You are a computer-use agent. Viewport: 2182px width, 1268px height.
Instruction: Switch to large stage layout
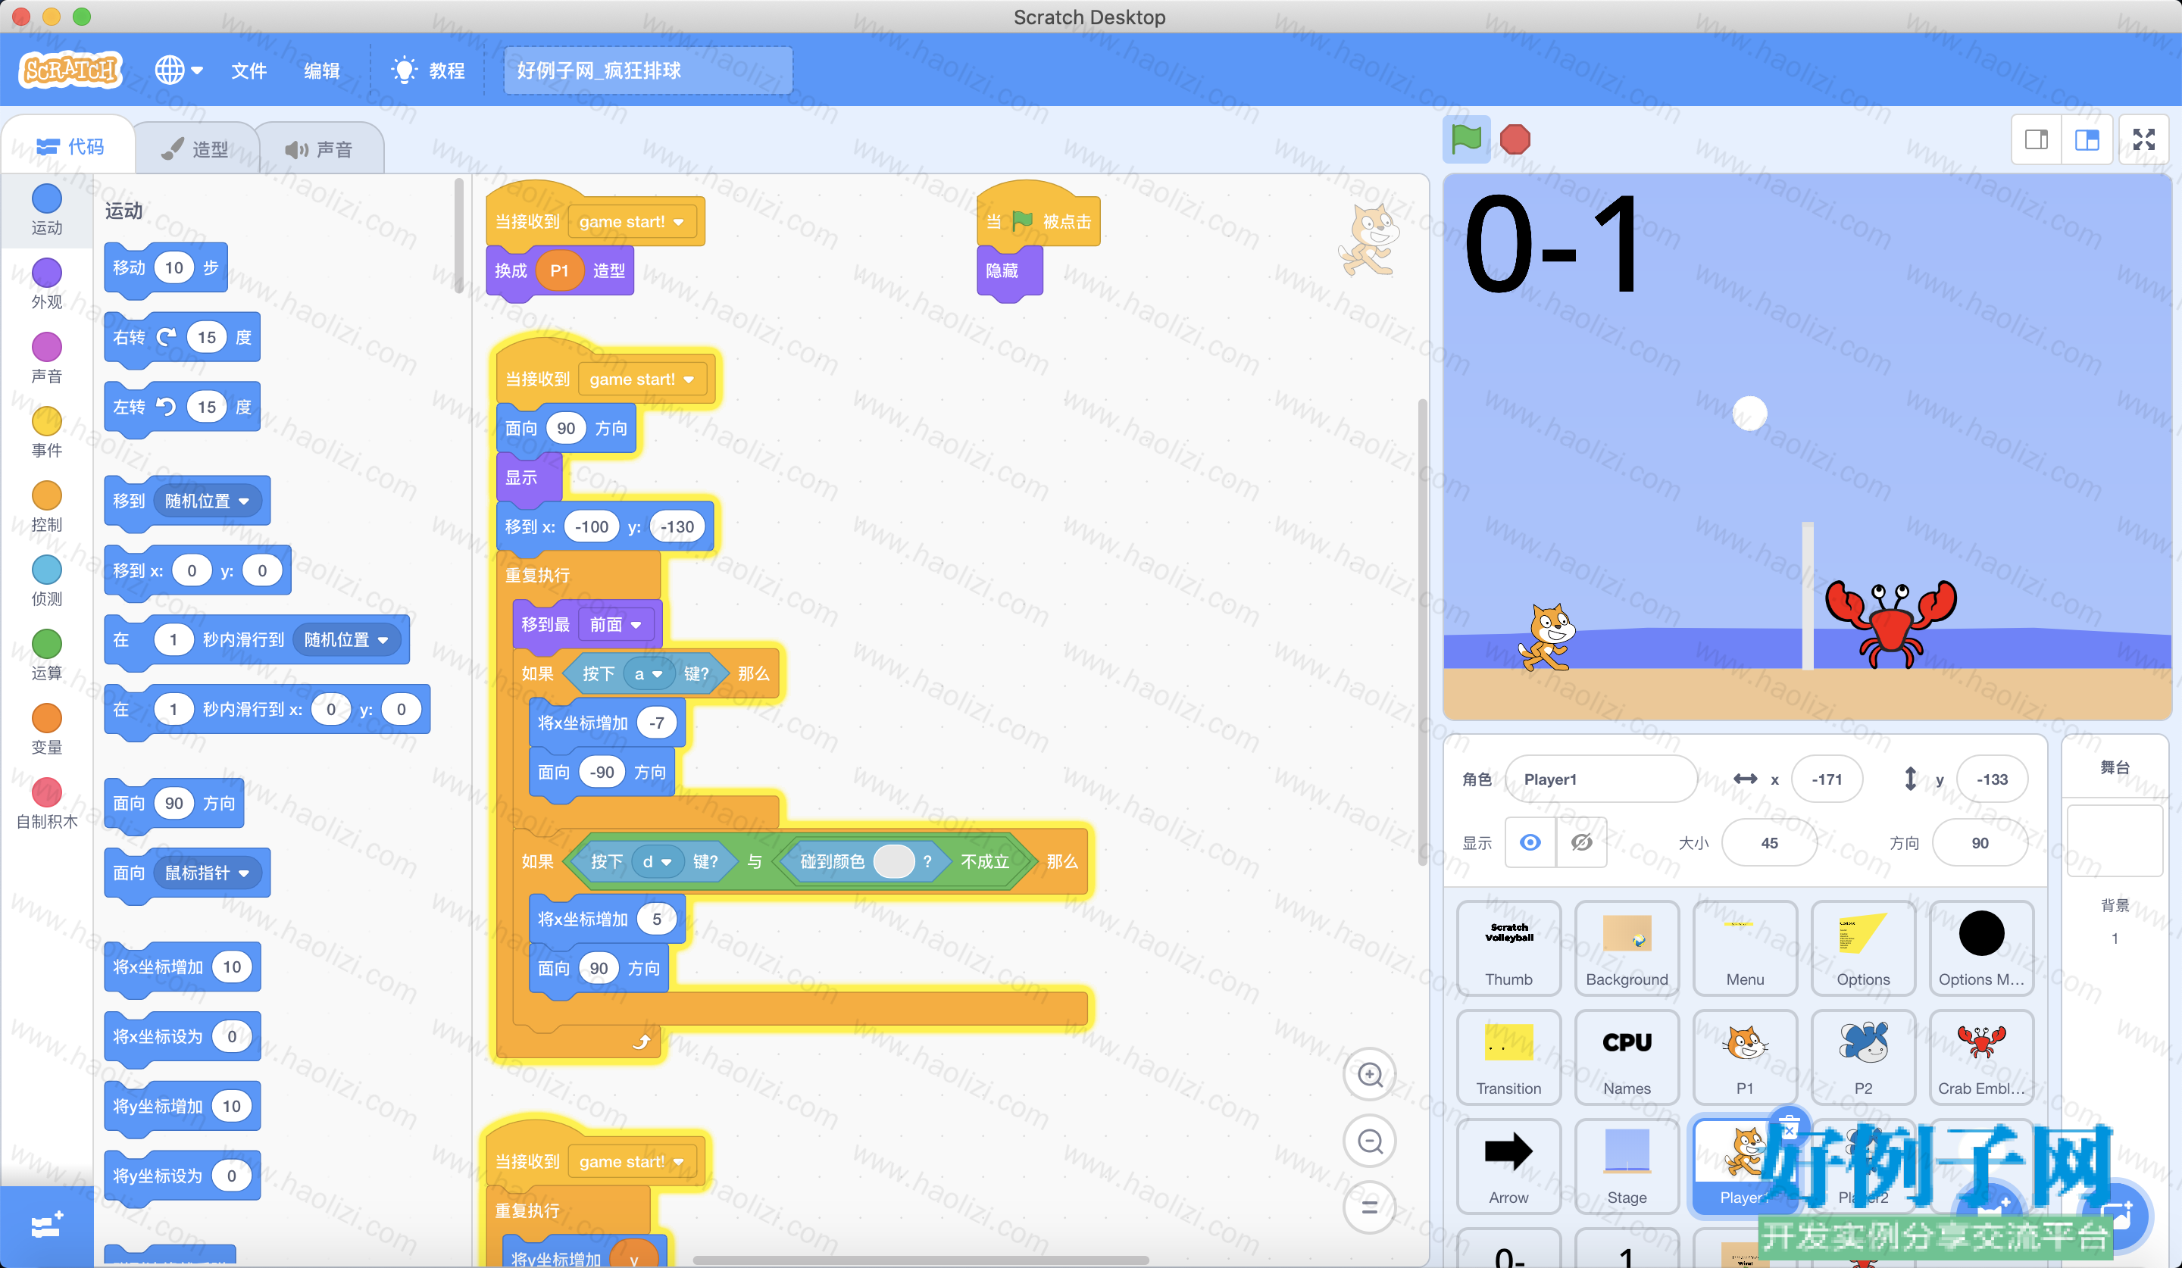[2087, 140]
